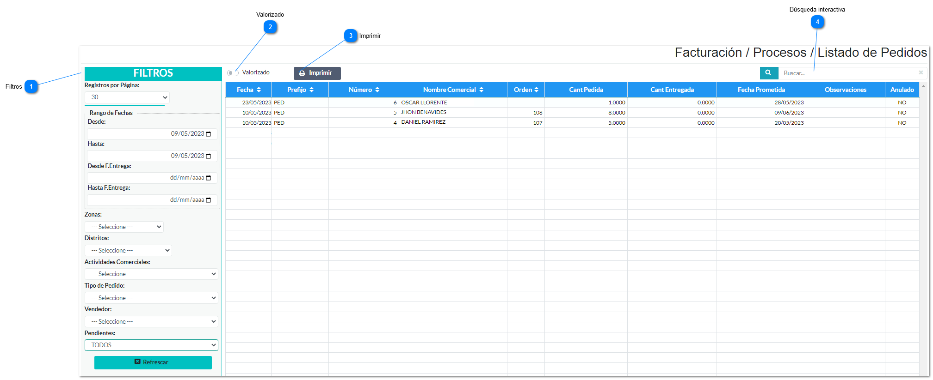Click the Cant Pedida column header
Image resolution: width=933 pixels, height=380 pixels.
click(x=586, y=90)
